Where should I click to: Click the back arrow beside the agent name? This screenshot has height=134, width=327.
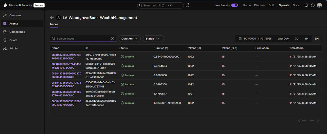point(52,18)
